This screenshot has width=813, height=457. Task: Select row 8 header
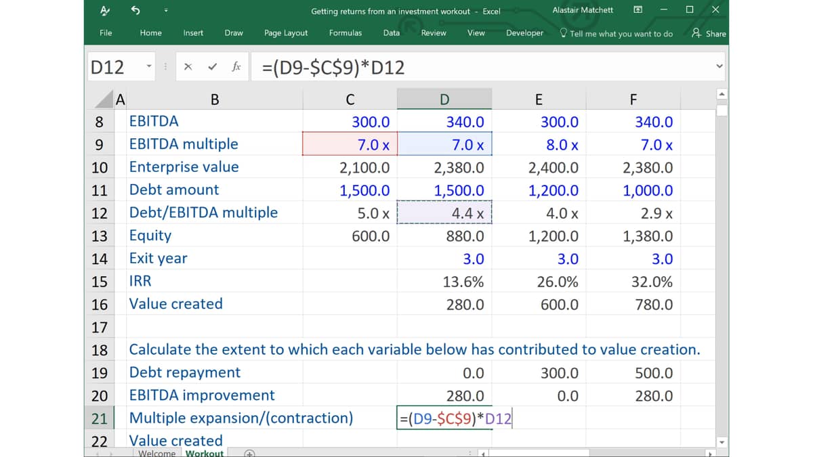tap(99, 122)
